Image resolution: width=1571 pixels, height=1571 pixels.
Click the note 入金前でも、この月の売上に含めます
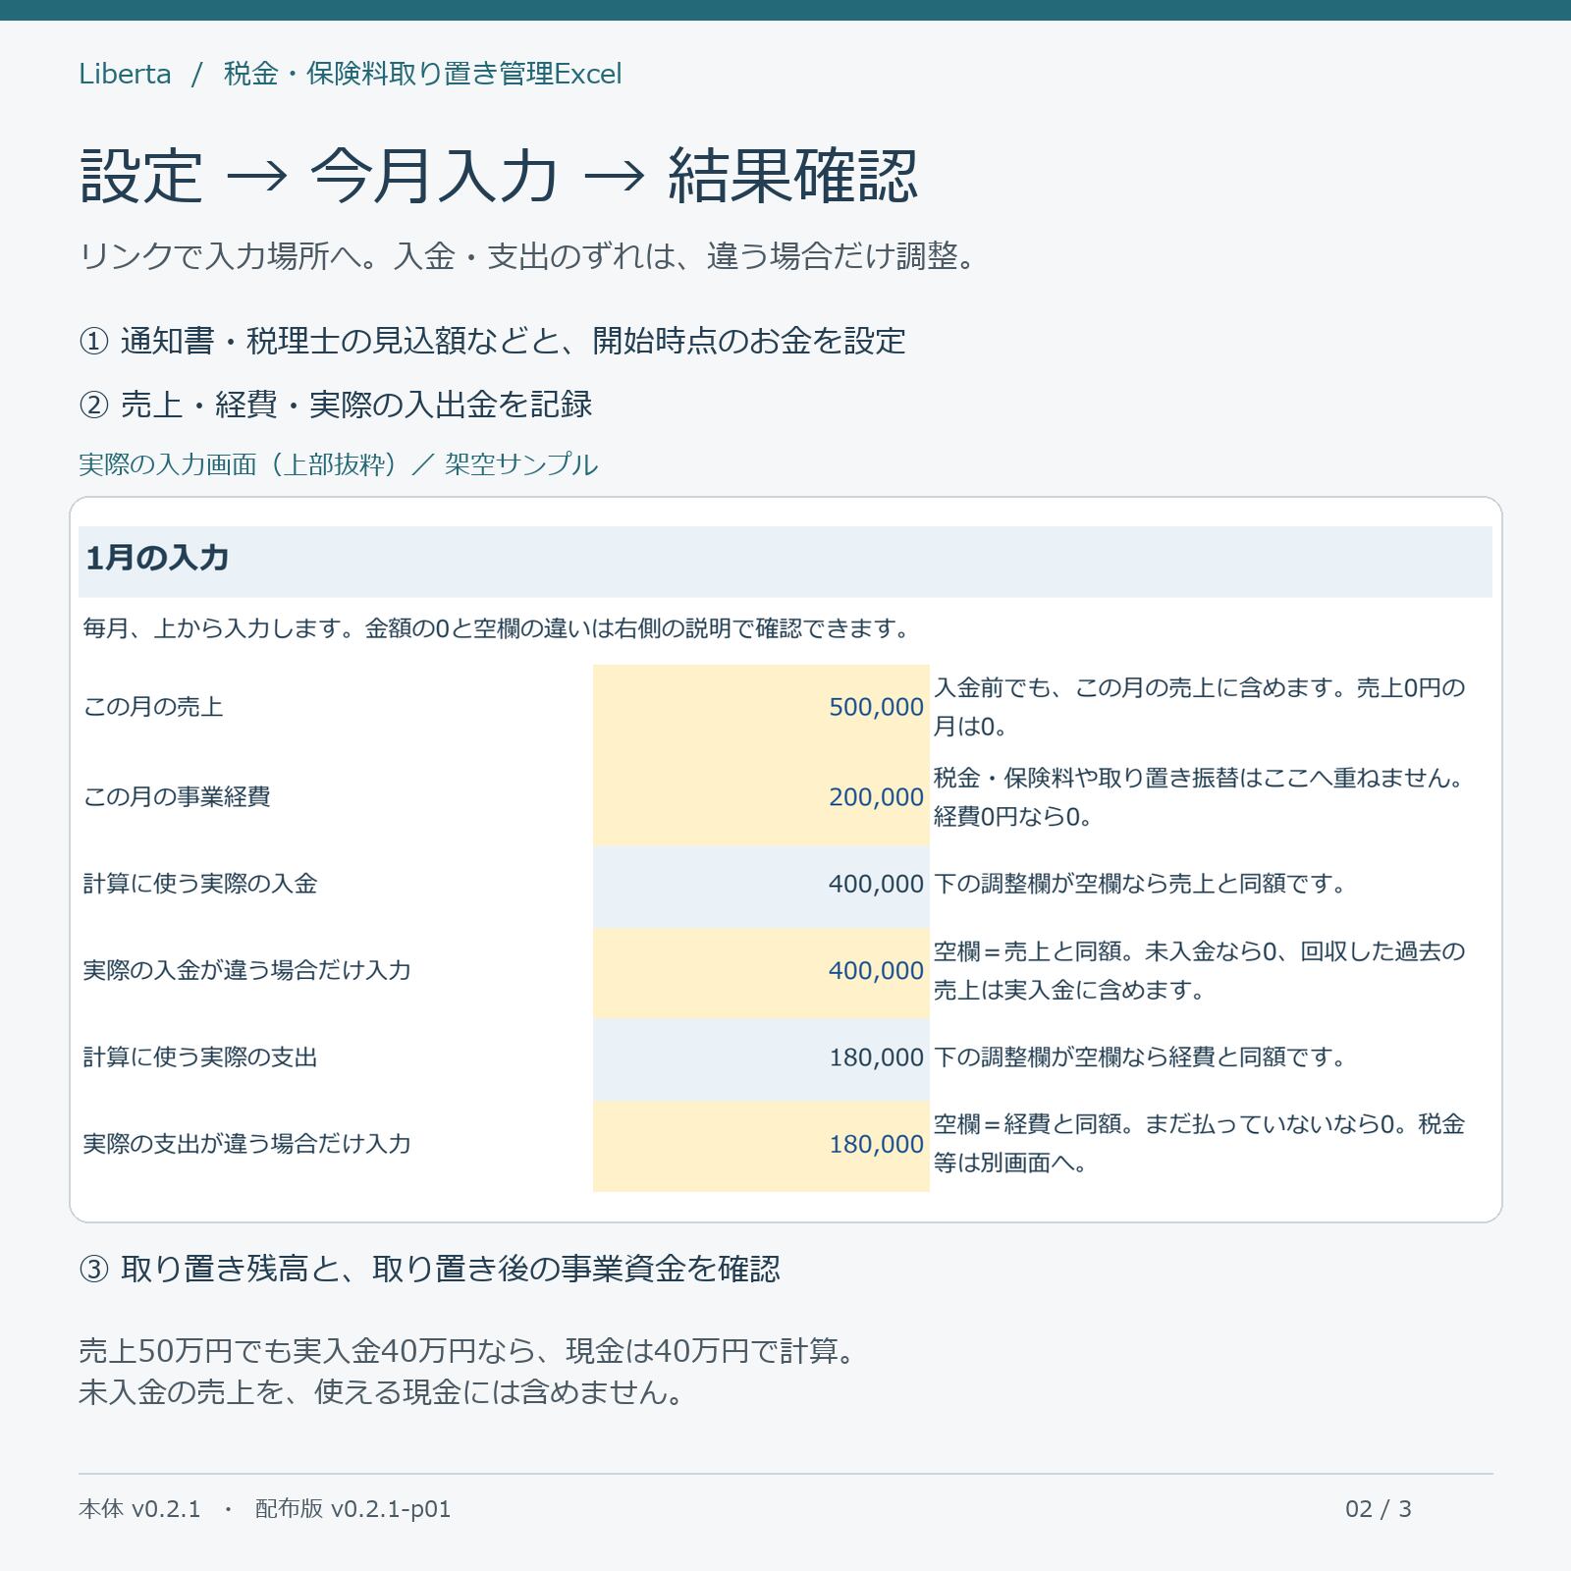point(1199,707)
